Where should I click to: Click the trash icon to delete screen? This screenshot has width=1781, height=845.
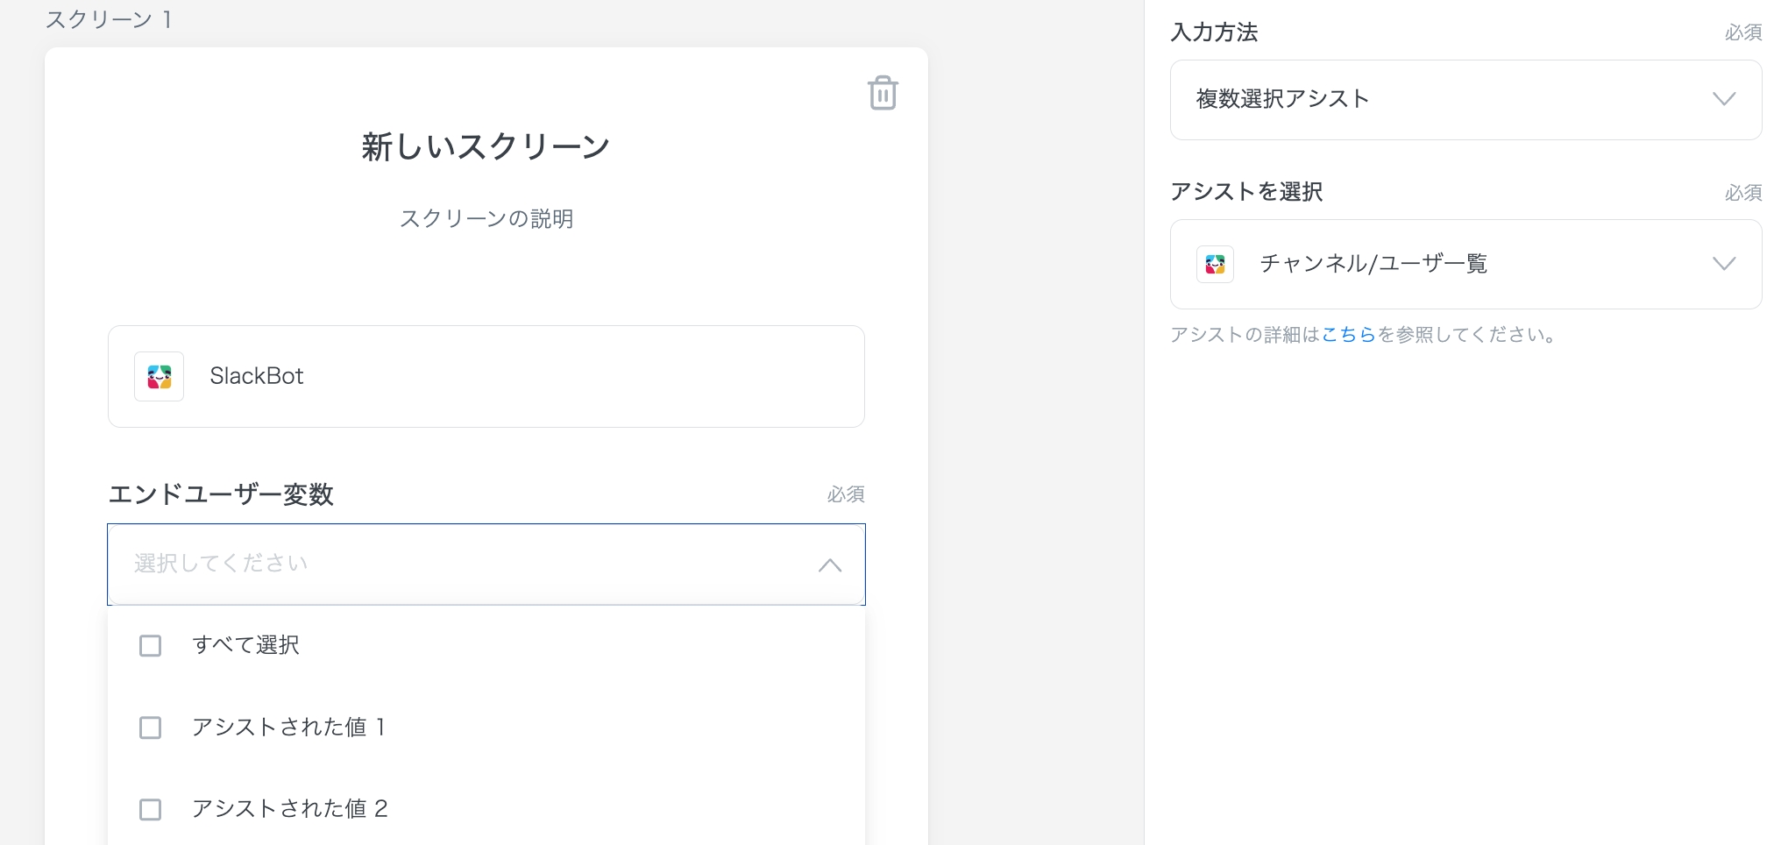(x=882, y=93)
